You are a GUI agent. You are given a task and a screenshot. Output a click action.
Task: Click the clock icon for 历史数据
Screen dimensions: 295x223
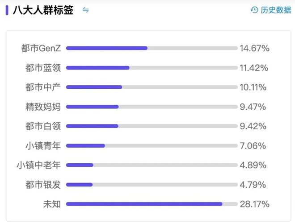pyautogui.click(x=254, y=10)
